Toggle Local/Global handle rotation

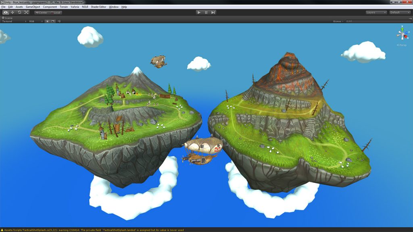(x=56, y=12)
